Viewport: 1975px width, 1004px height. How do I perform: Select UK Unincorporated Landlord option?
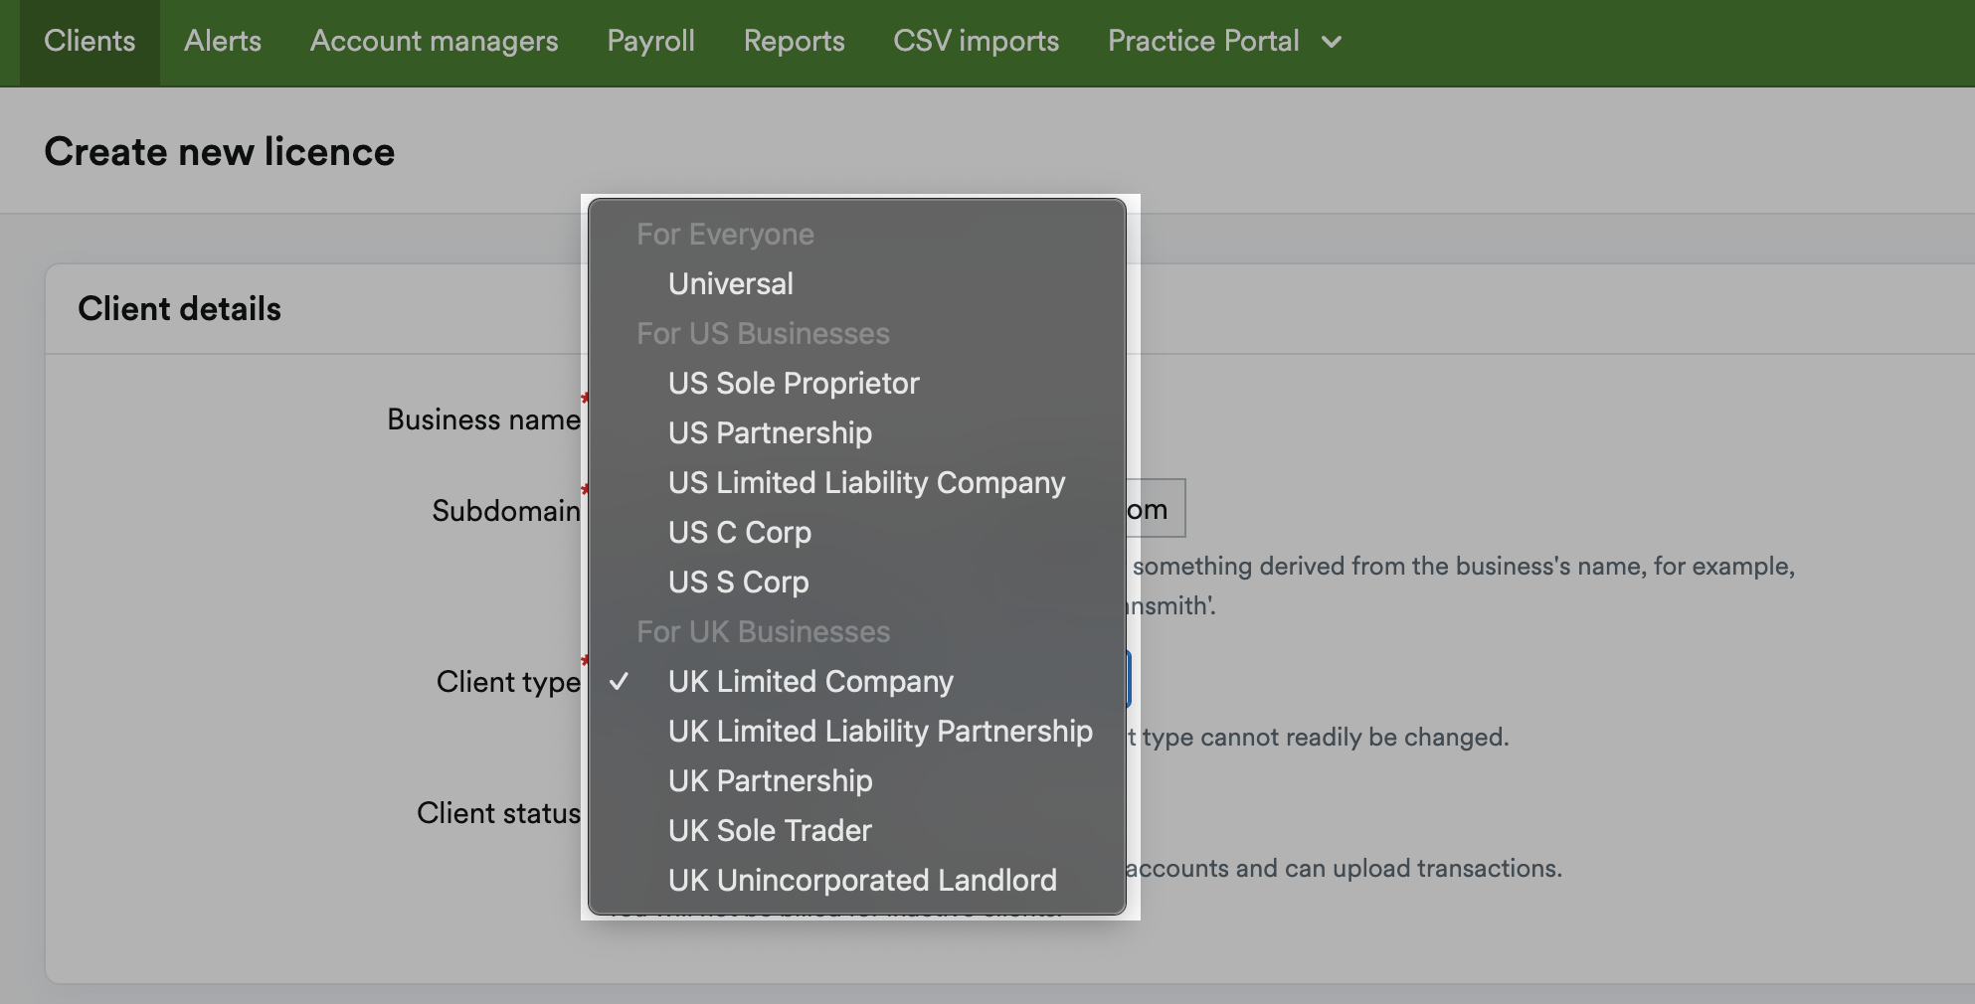pos(862,880)
